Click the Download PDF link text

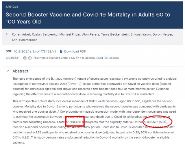[75, 51]
